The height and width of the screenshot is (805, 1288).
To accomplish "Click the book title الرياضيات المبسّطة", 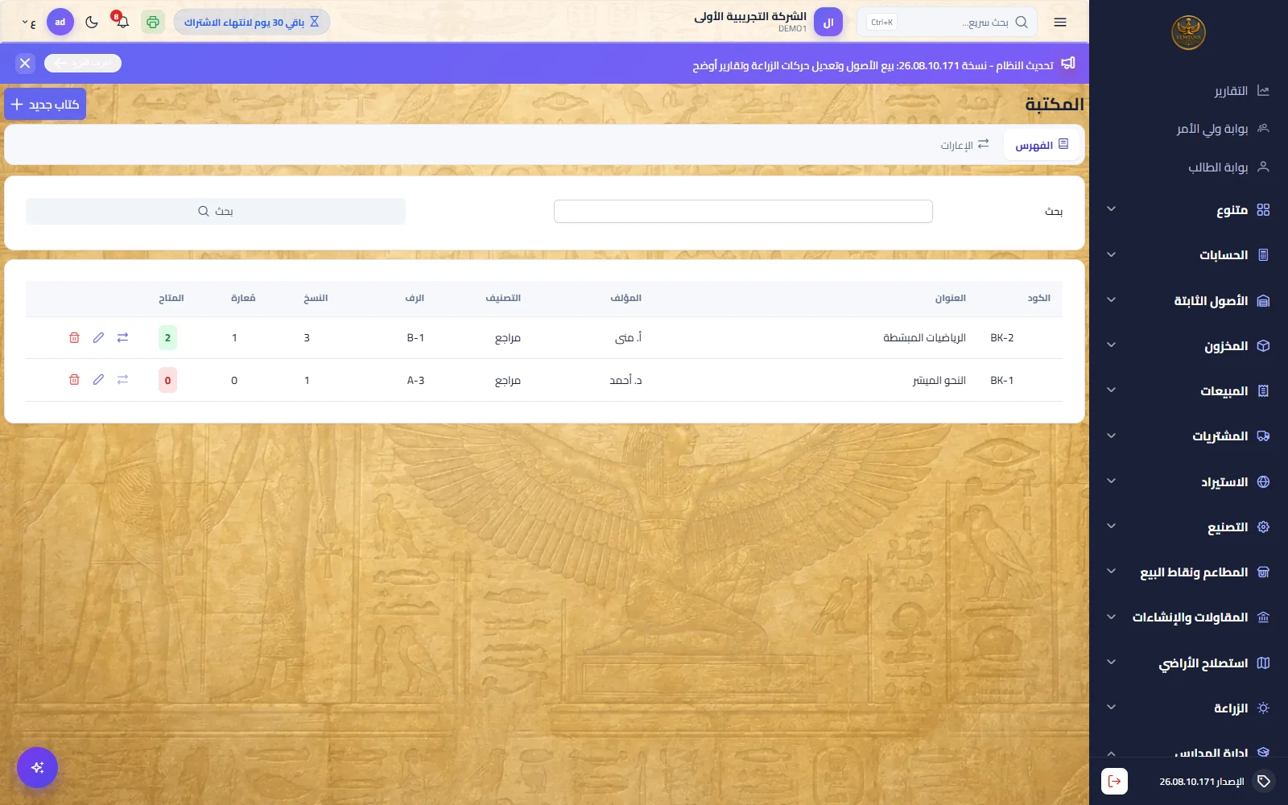I will (x=924, y=338).
